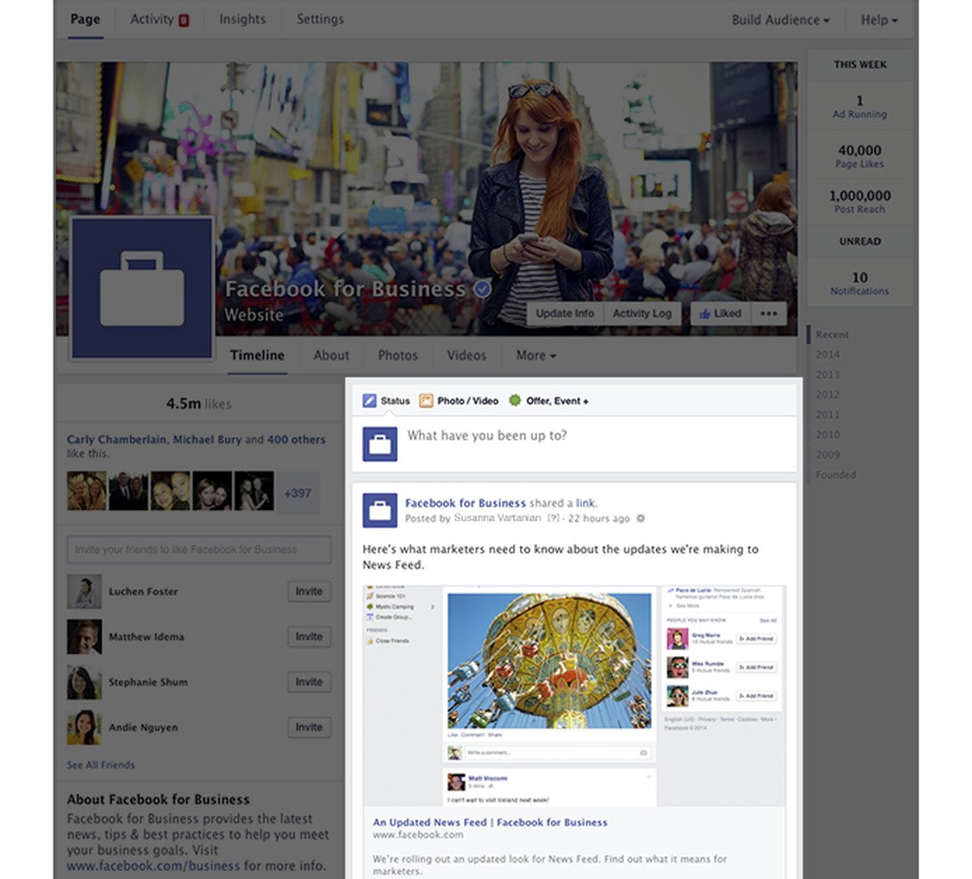
Task: Click the red Activity notification badge
Action: (x=184, y=20)
